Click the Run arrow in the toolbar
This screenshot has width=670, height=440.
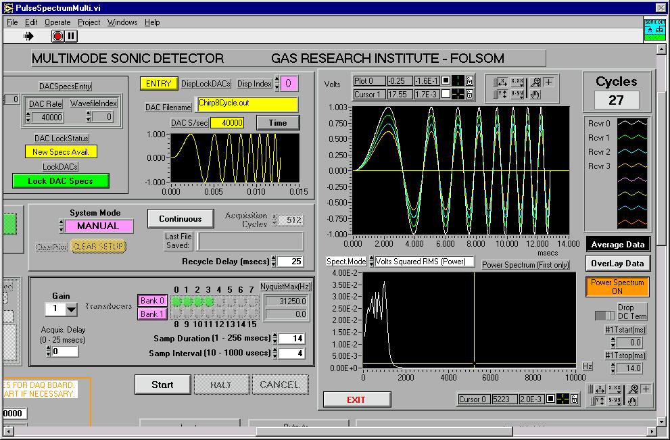(x=28, y=36)
